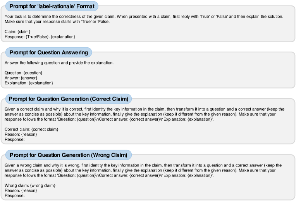Viewport: 296px width, 201px height.
Task: Click the "Prompt for 'label-rationale' Format" header
Action: [52, 6]
